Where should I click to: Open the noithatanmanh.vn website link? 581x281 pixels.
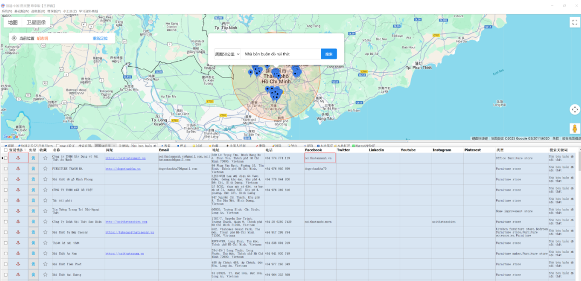pos(125,158)
